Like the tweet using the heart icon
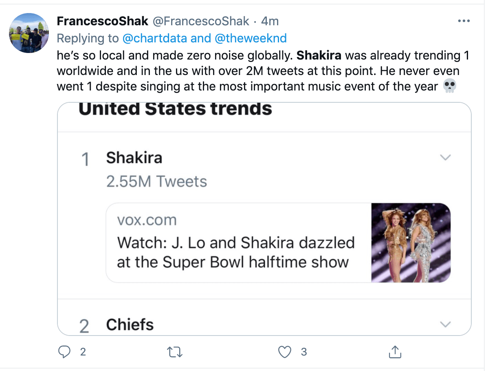The height and width of the screenshot is (371, 488). [x=284, y=351]
